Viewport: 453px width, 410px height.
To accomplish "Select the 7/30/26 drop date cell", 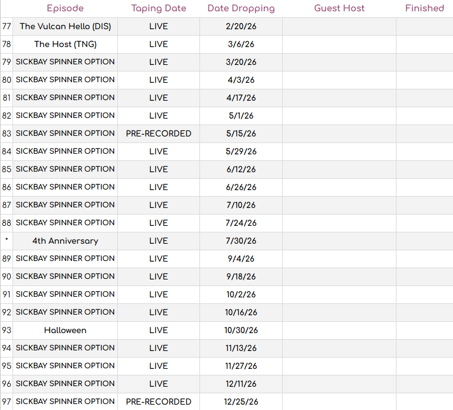I will (x=241, y=241).
